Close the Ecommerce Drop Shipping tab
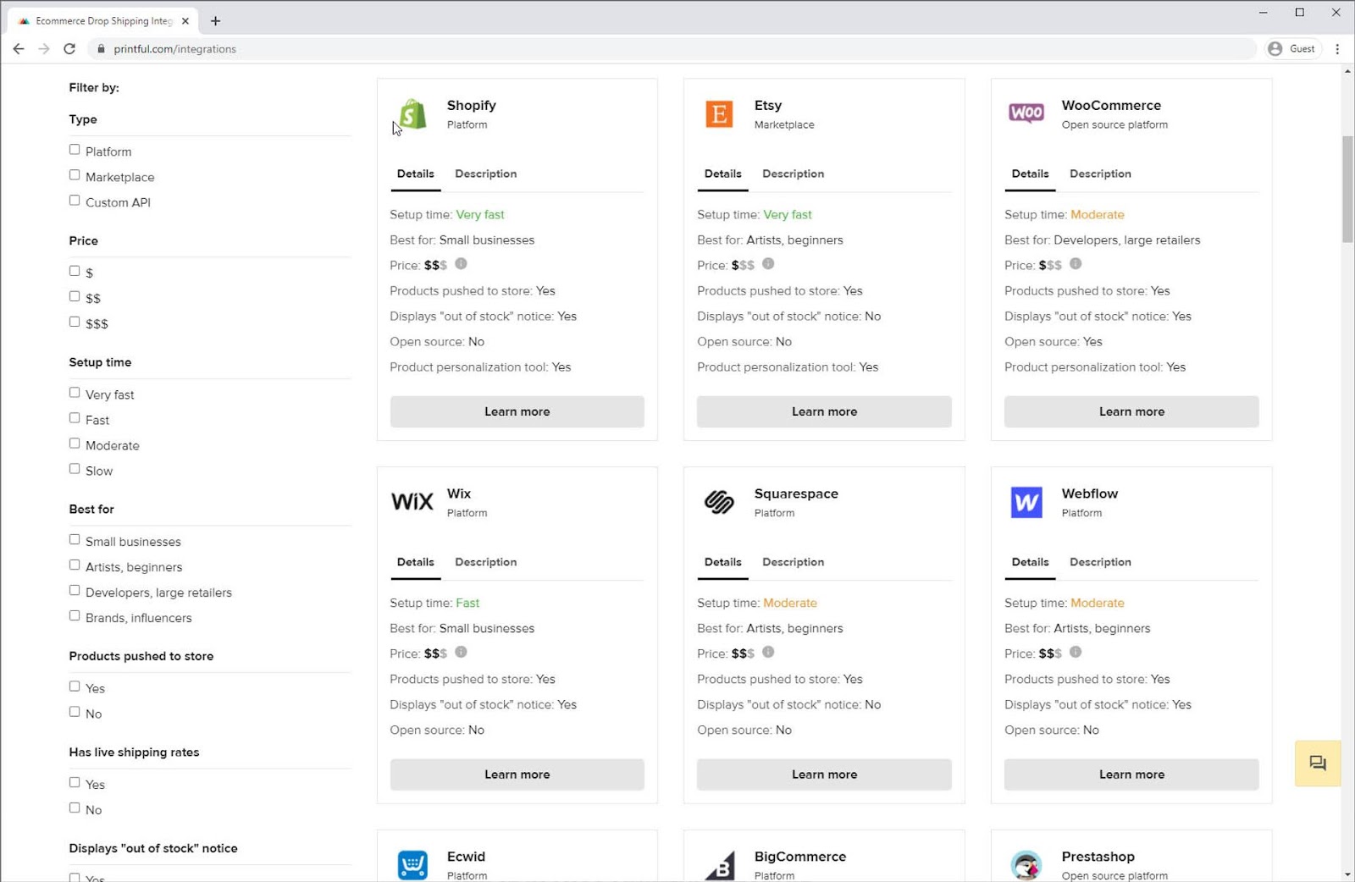This screenshot has width=1355, height=882. point(185,21)
